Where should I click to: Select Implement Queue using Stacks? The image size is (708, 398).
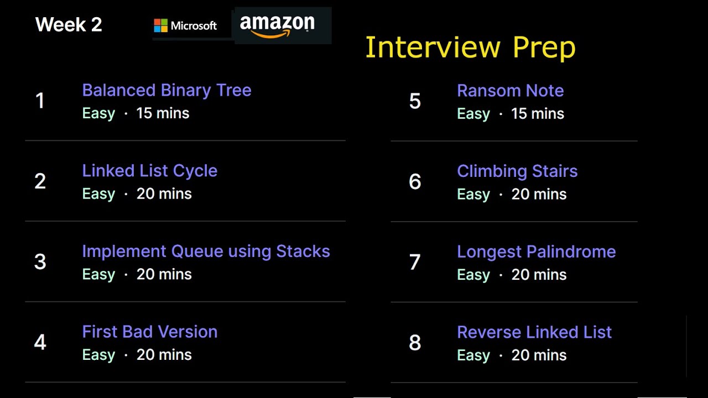click(x=206, y=252)
